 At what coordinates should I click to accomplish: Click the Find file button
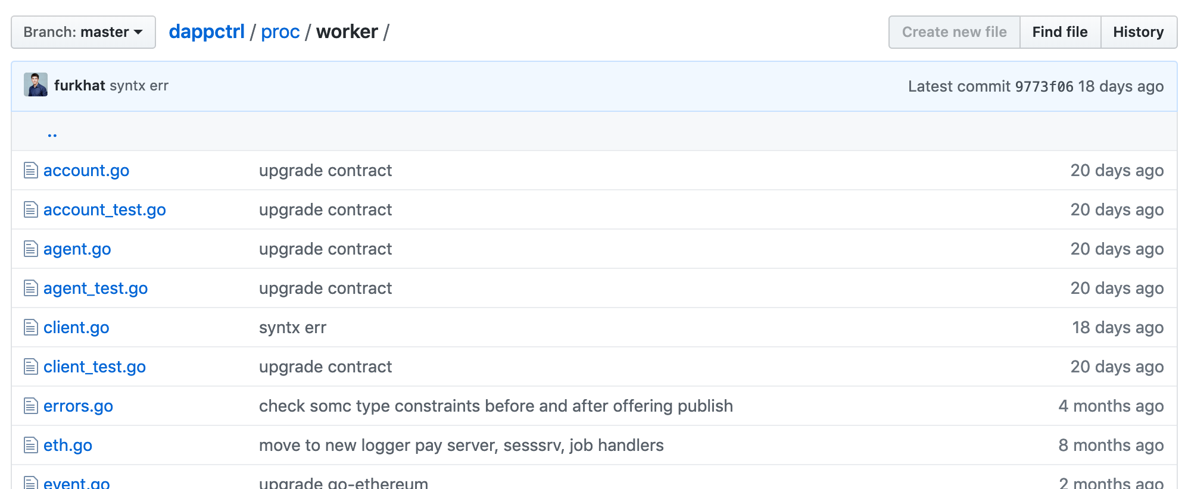click(1060, 32)
